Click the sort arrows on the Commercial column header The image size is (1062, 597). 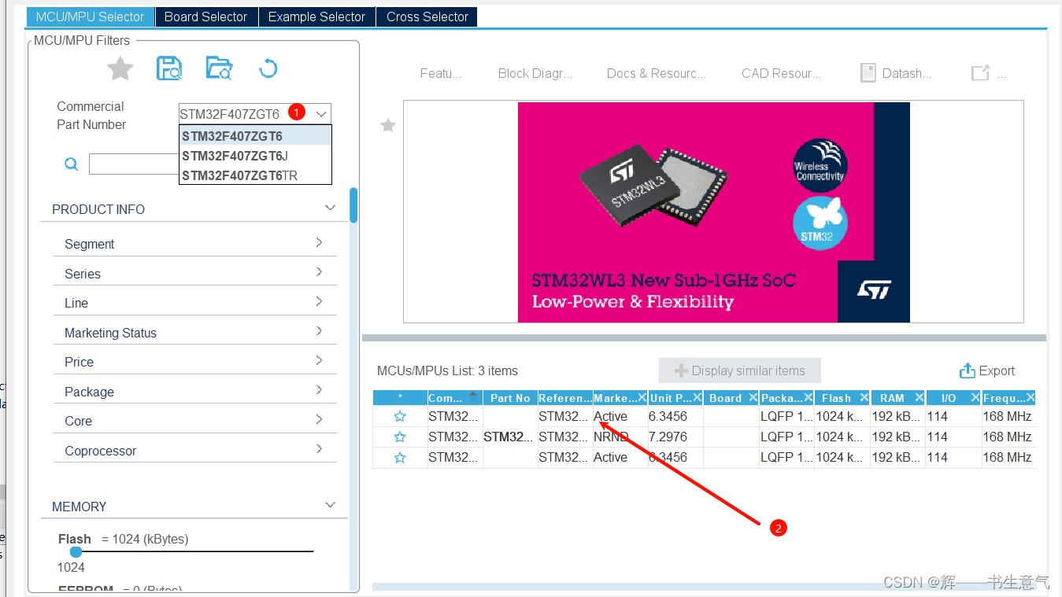[x=473, y=397]
